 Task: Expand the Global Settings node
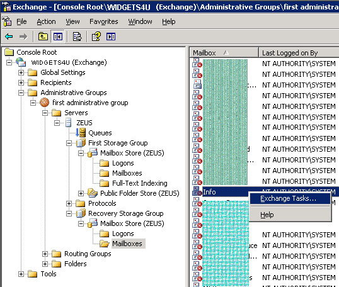tap(21, 72)
